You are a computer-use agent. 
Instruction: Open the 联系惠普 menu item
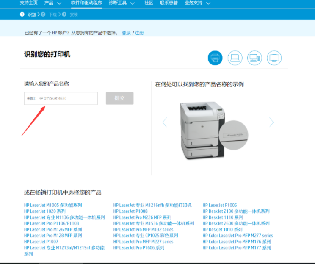(x=169, y=3)
